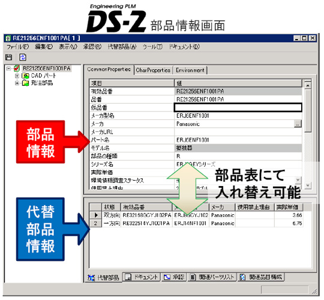
Task: Switch to the CommonProperties tab
Action: (109, 70)
